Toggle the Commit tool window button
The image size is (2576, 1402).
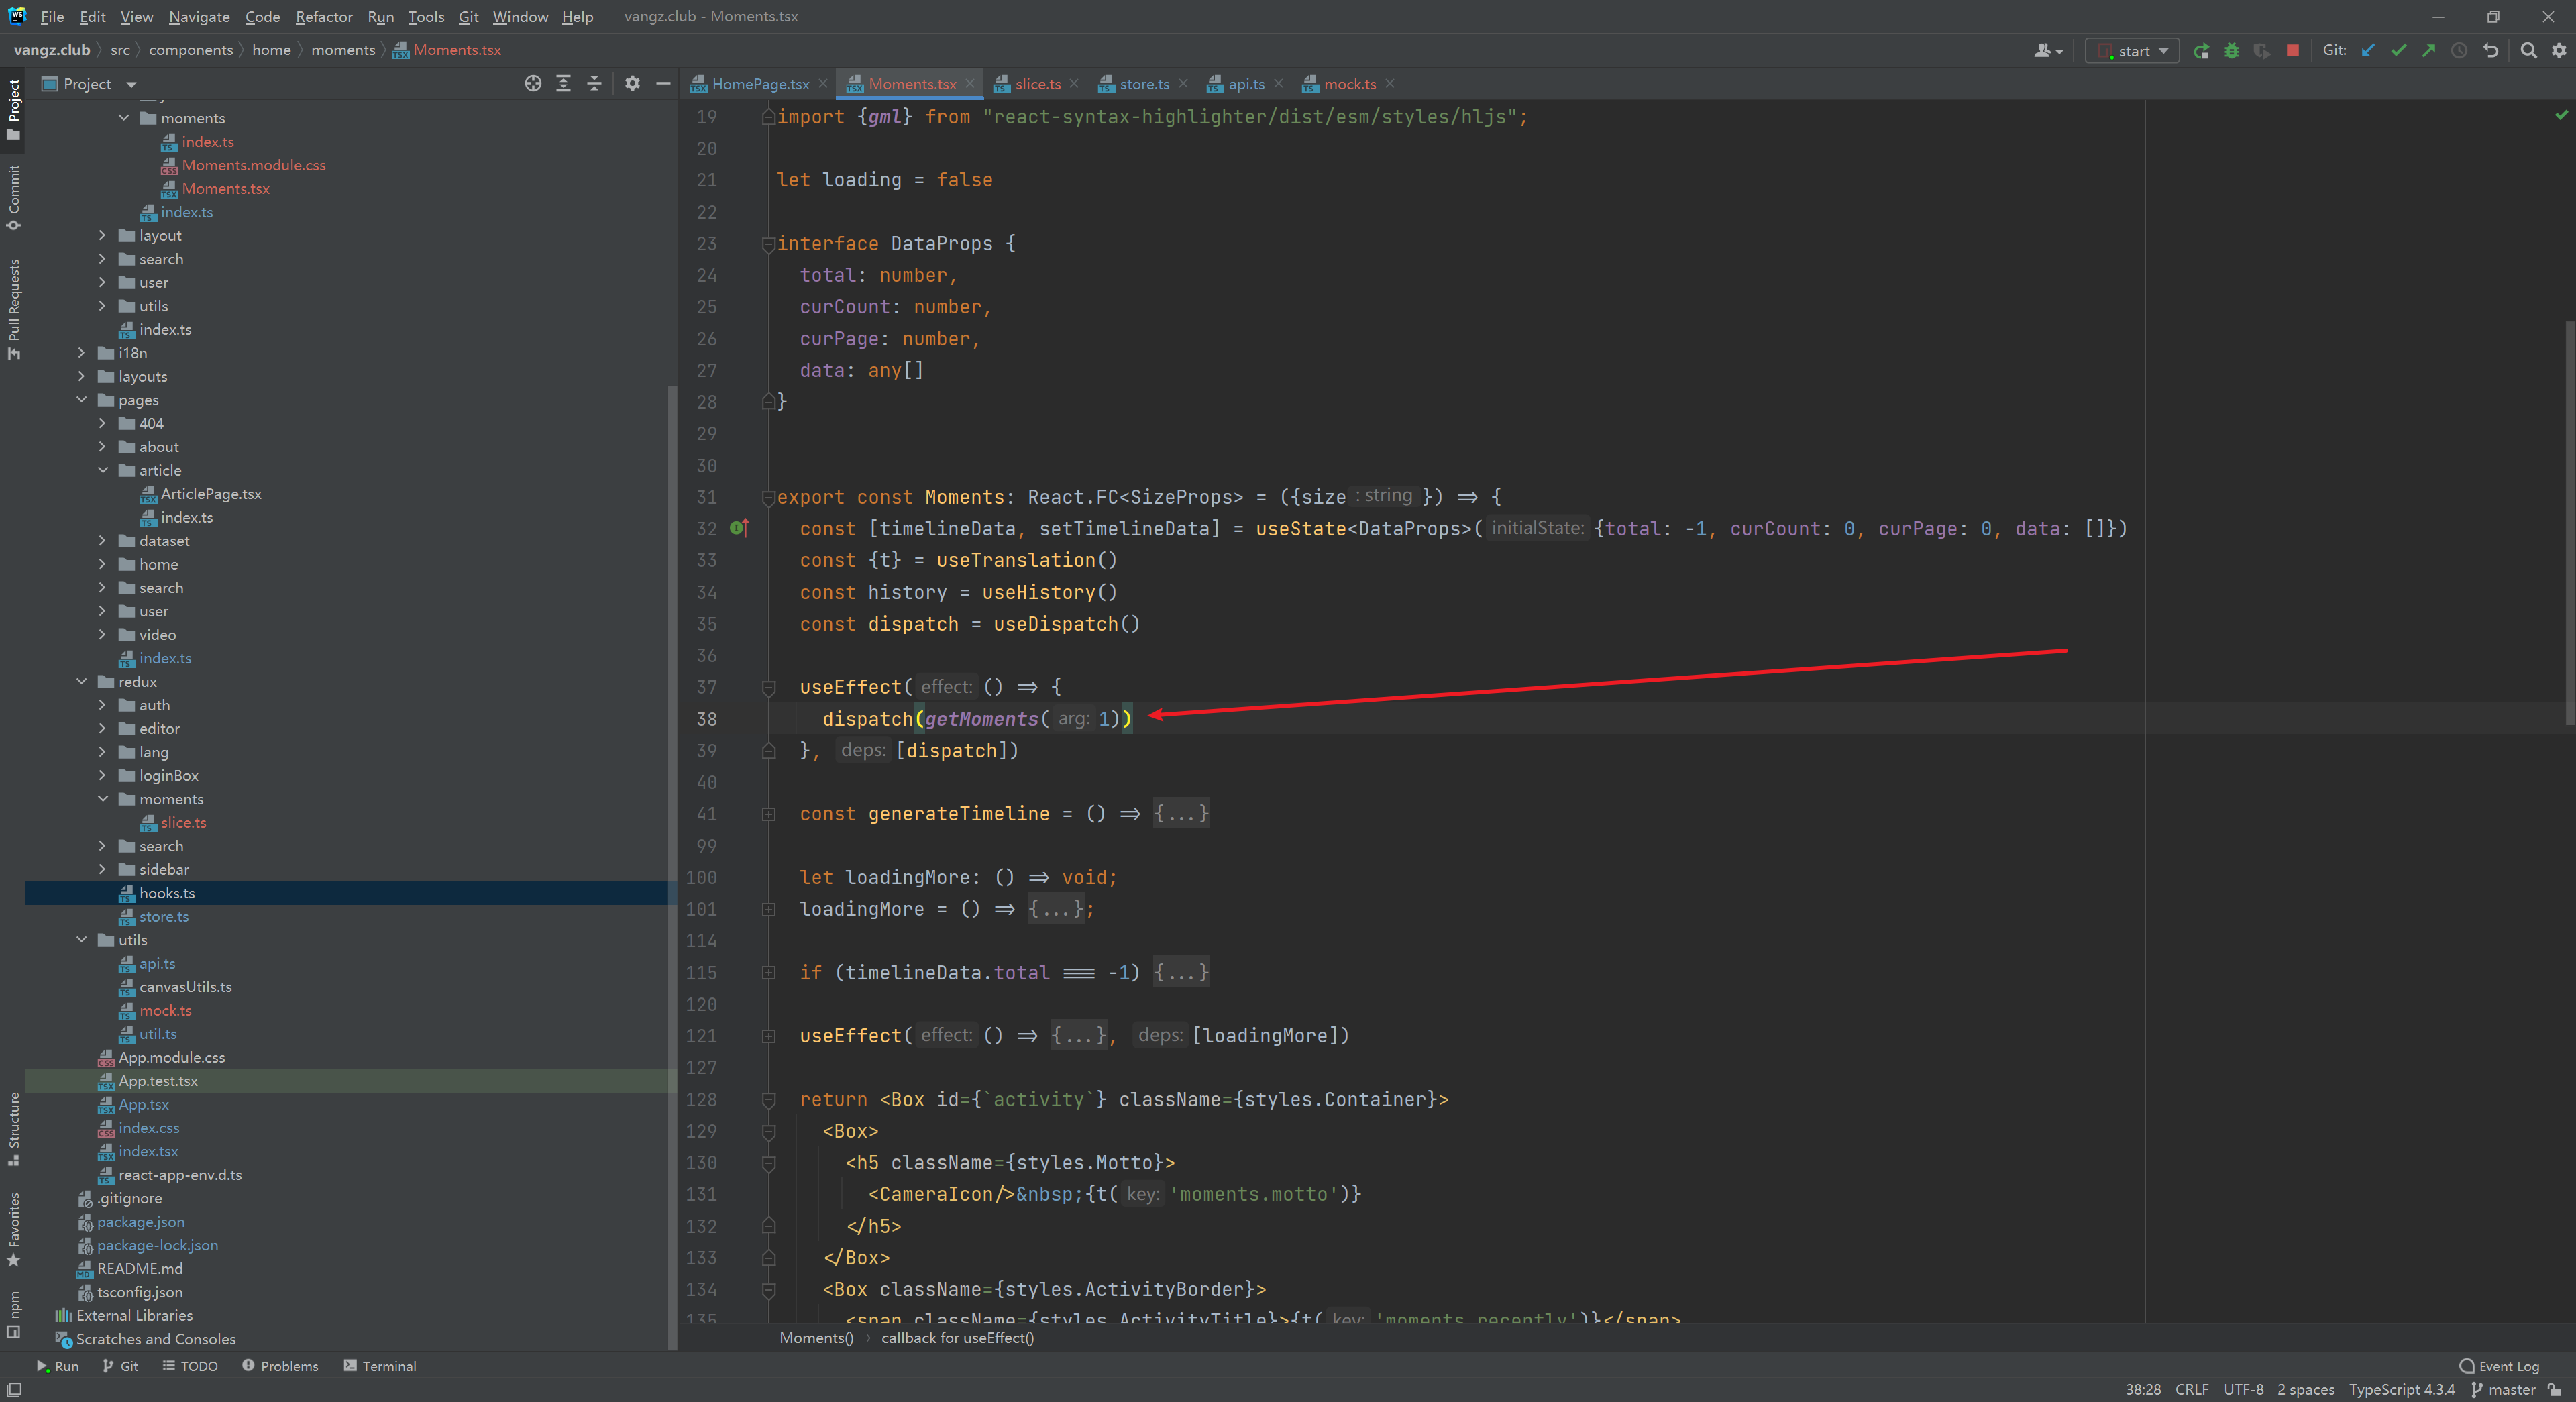coord(13,197)
